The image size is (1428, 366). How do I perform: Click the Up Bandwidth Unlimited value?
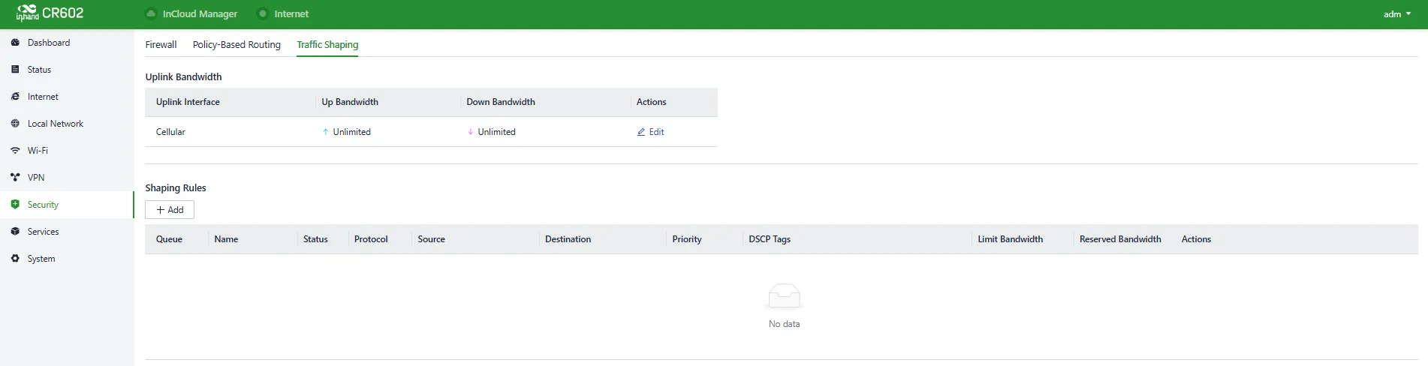click(351, 132)
